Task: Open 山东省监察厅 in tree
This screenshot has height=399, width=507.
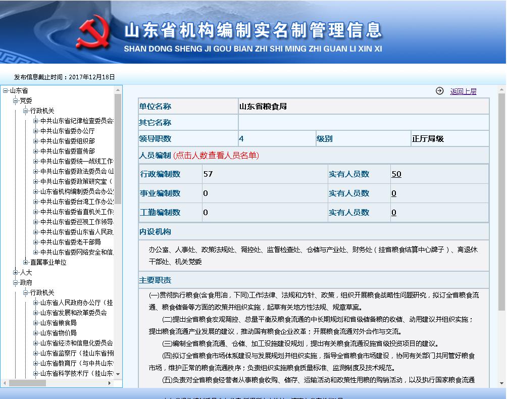Action: pos(77,353)
